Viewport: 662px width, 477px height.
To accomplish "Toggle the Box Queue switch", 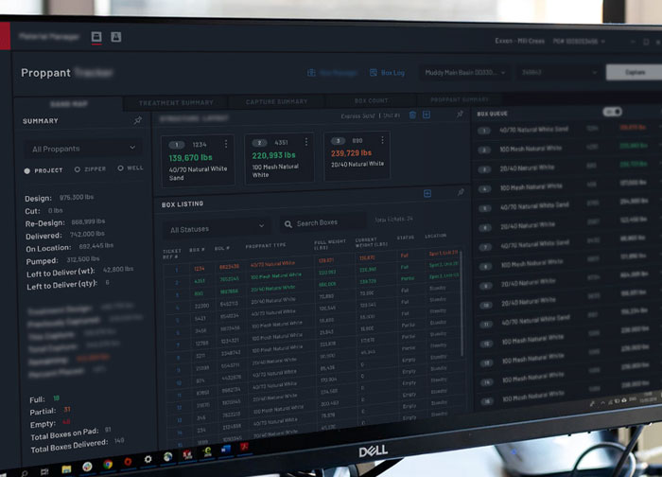I will (612, 112).
